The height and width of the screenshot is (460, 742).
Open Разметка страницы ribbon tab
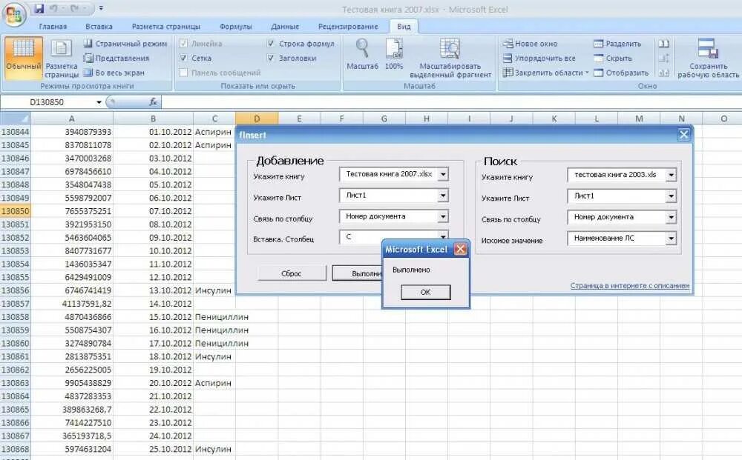point(165,27)
